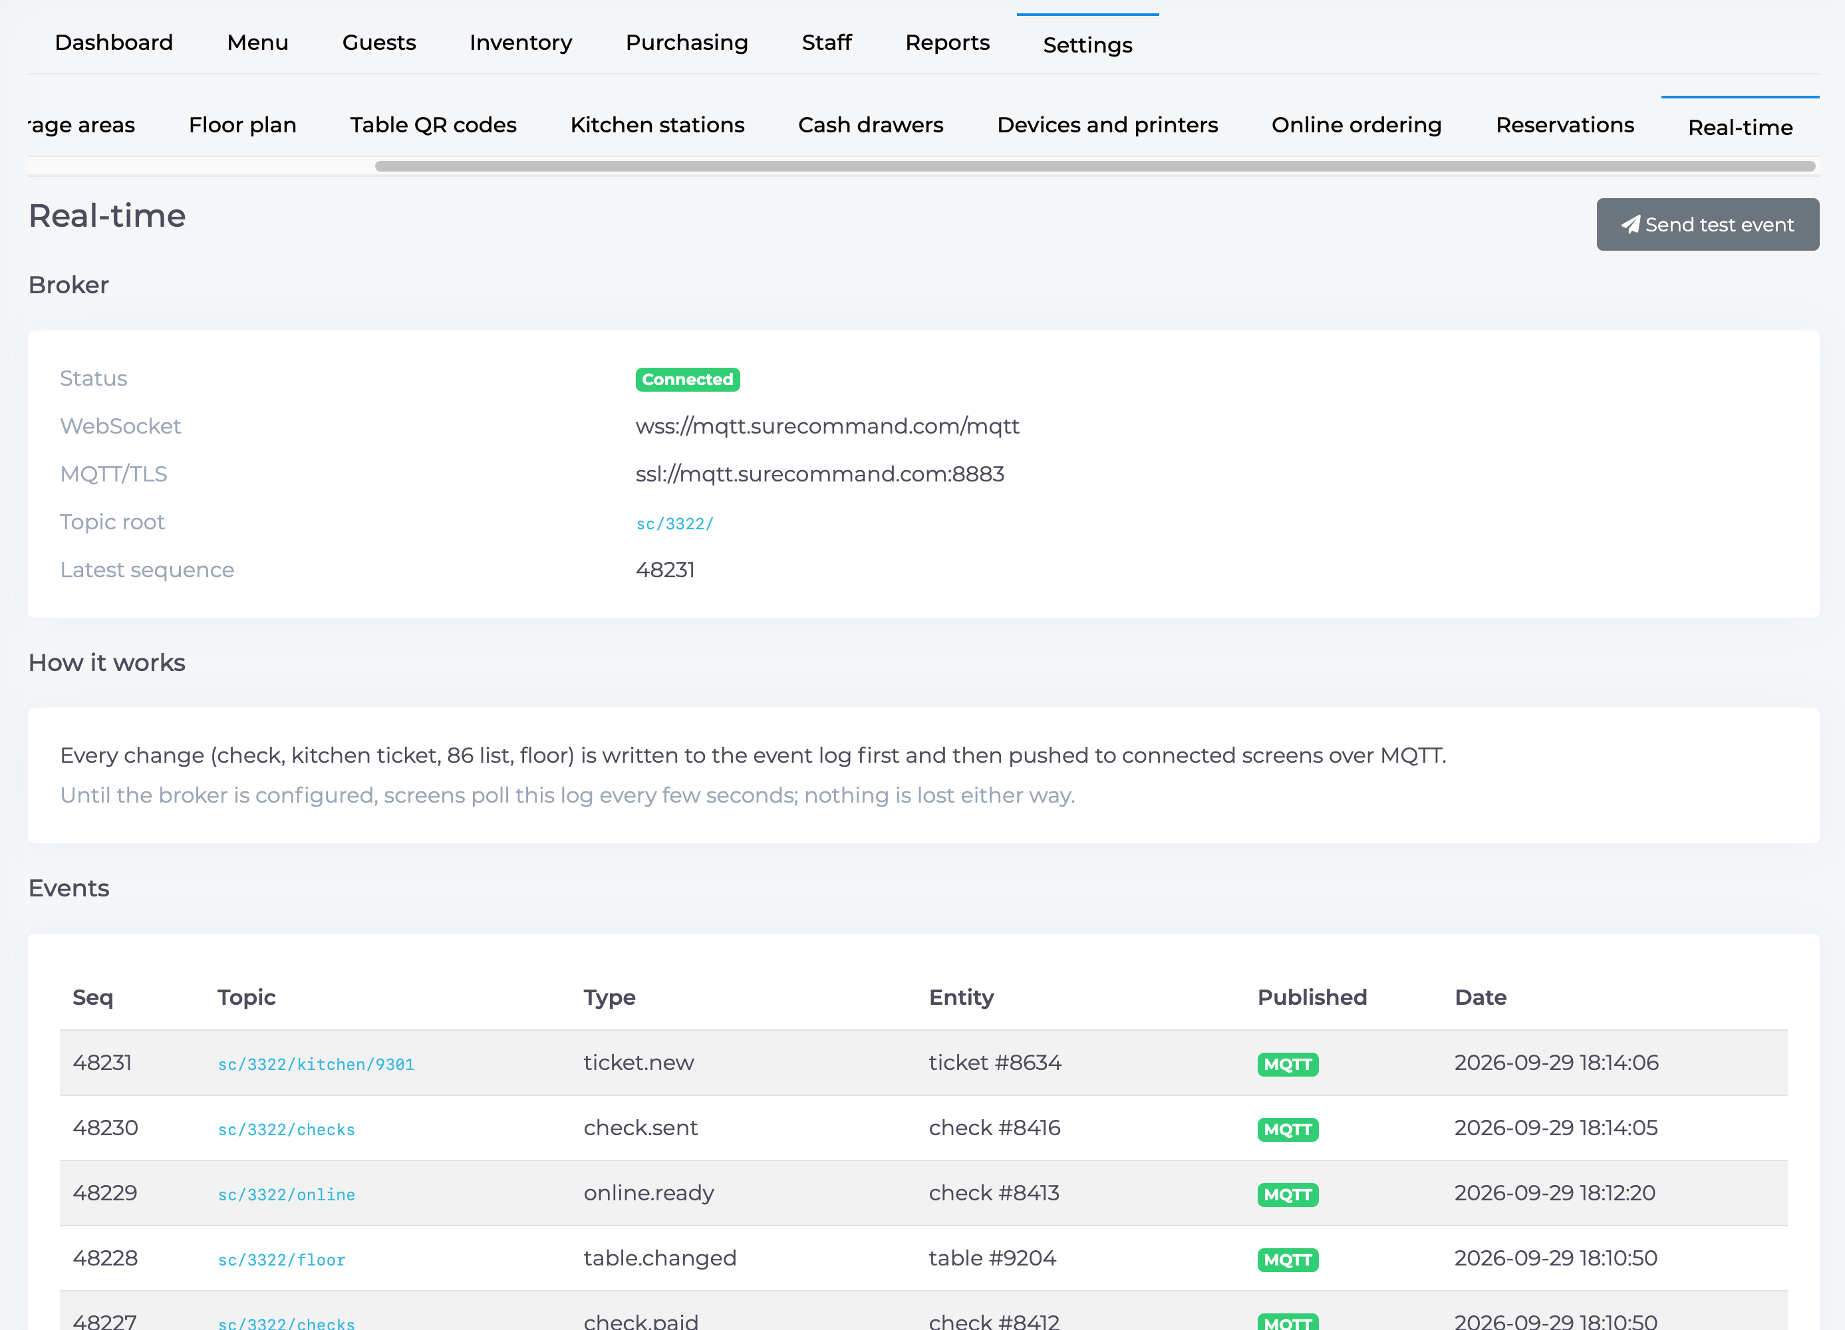Click the Published column header
The height and width of the screenshot is (1330, 1845).
pyautogui.click(x=1312, y=997)
